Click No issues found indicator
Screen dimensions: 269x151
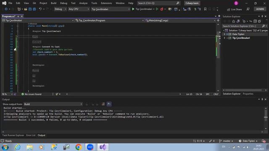point(32,94)
